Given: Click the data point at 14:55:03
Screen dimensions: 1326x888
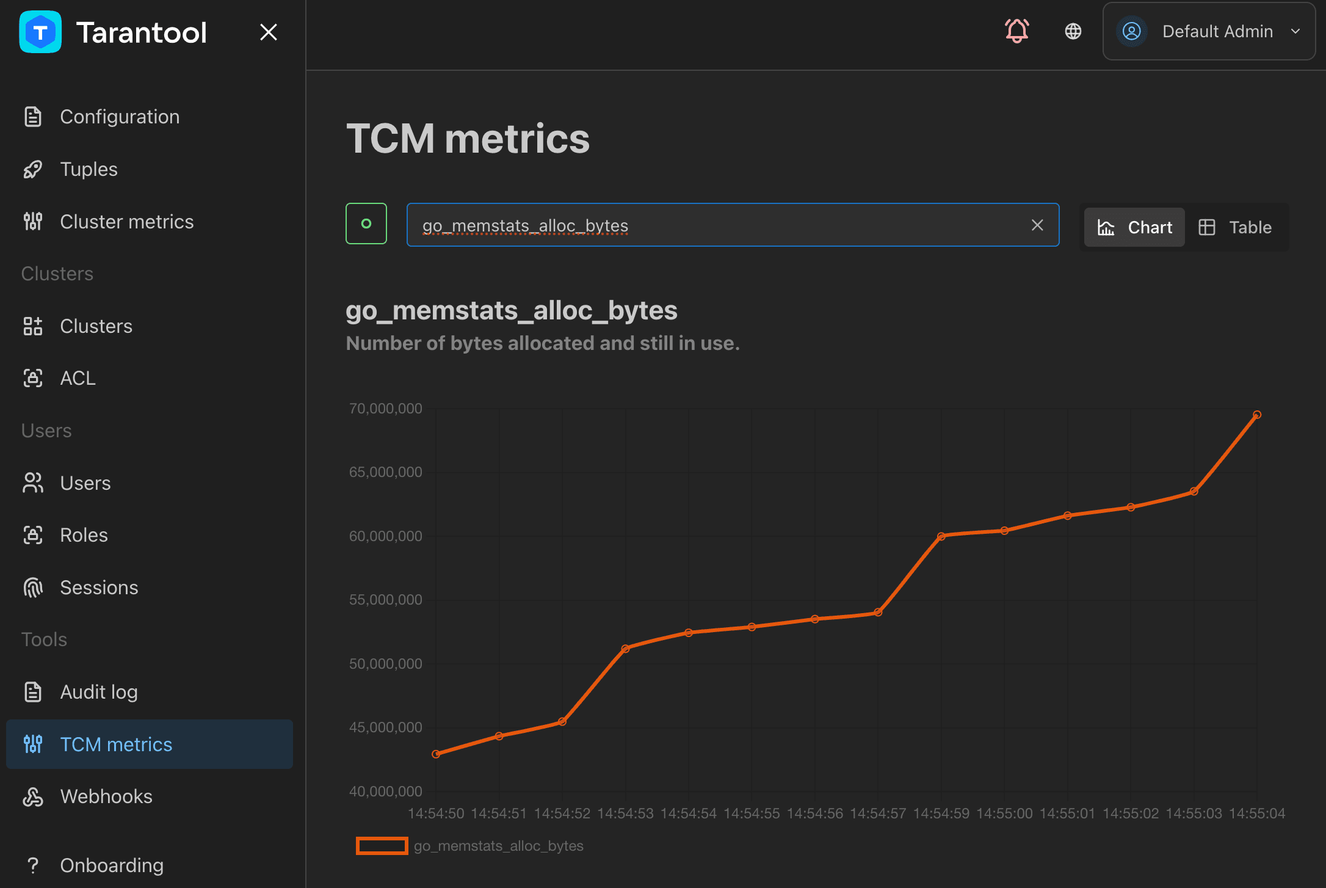Looking at the screenshot, I should click(1194, 491).
